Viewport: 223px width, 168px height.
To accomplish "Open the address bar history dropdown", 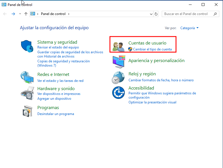I will pos(151,14).
